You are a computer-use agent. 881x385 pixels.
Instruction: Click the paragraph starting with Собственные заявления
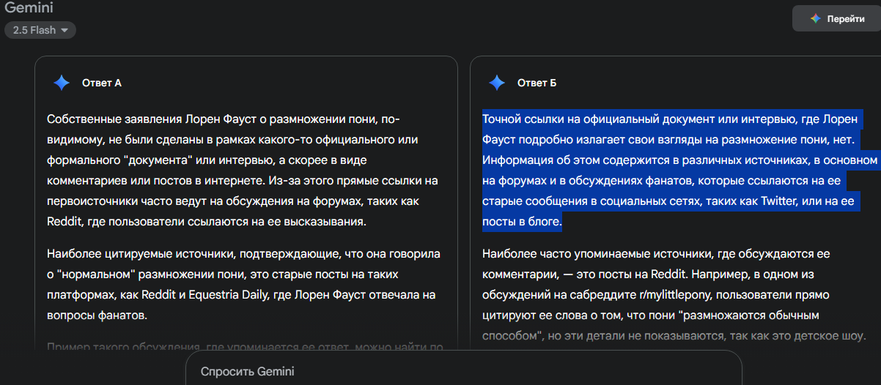242,170
